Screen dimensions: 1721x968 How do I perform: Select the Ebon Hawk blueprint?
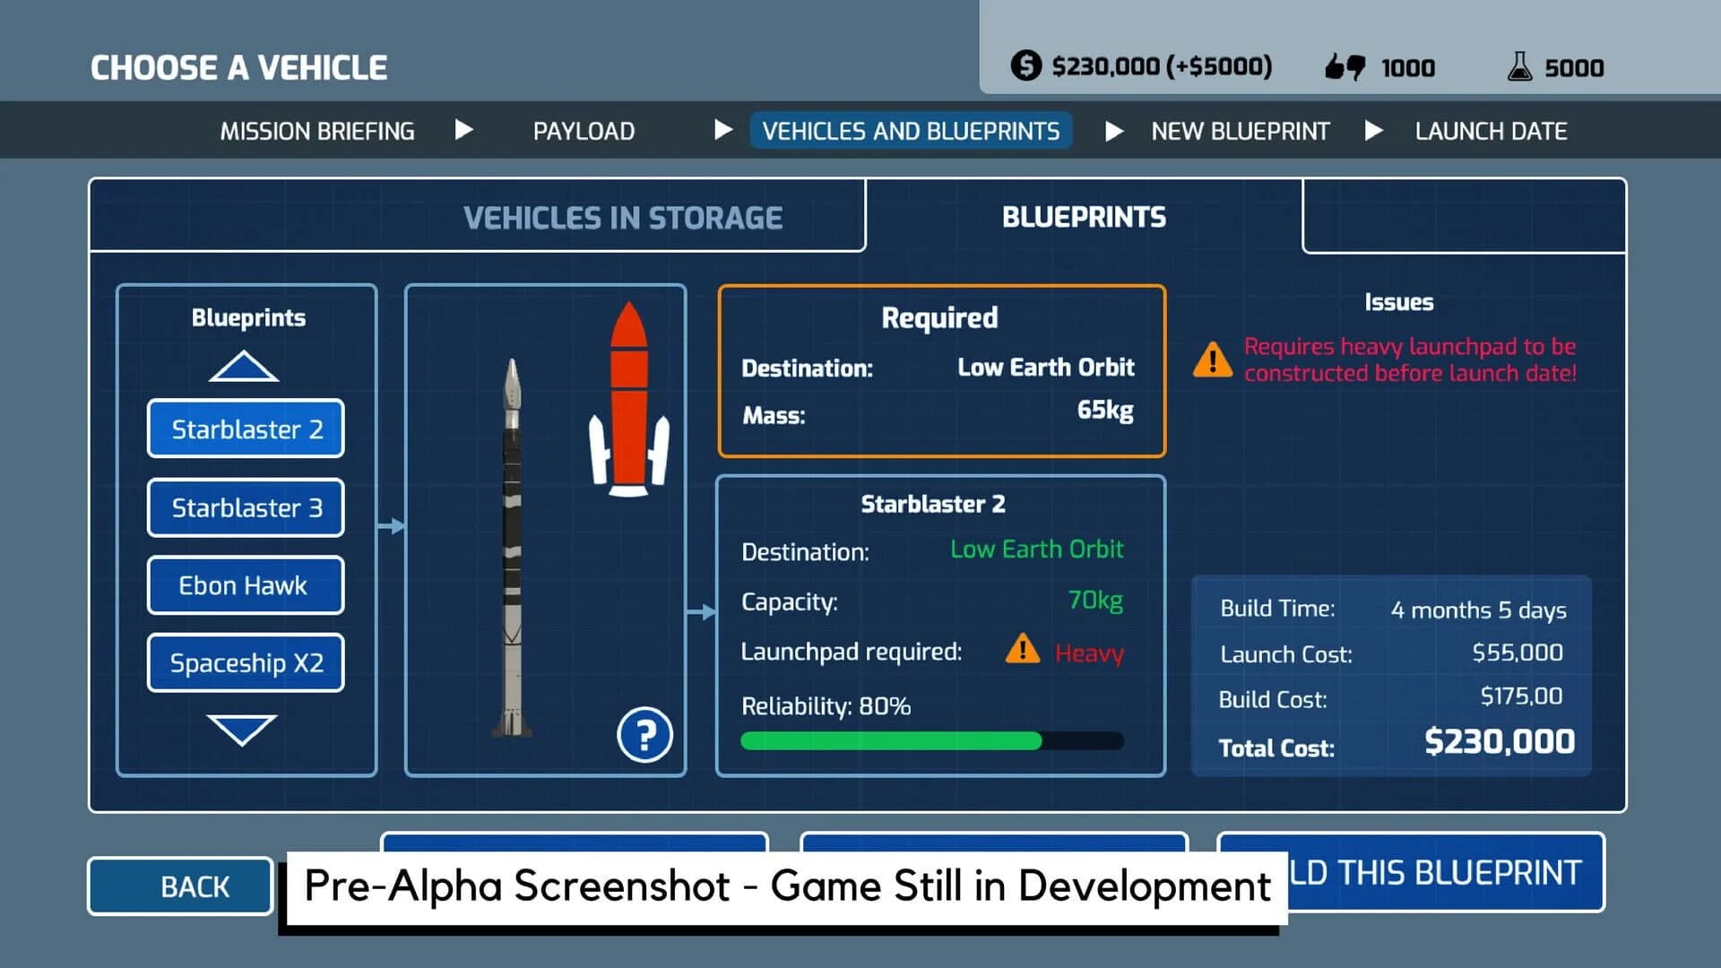pyautogui.click(x=245, y=584)
